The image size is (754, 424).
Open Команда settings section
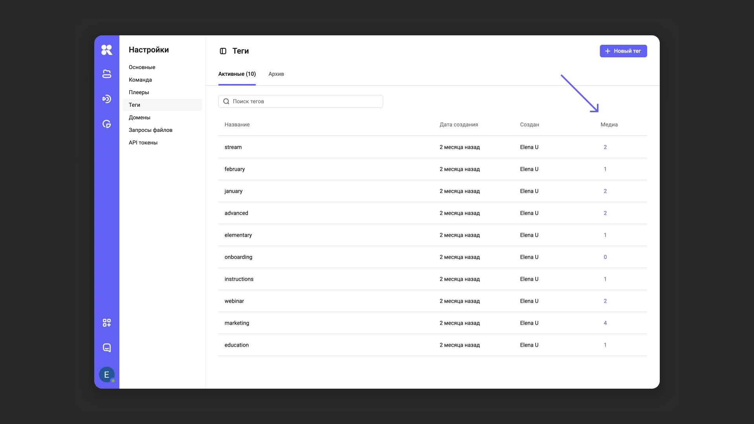(140, 80)
